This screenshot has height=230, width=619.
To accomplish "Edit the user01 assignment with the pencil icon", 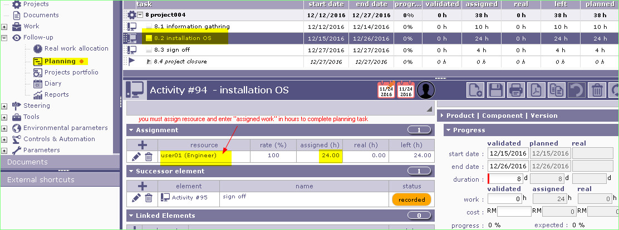I will 136,157.
